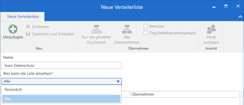Screen dimensions: 244x105
Task: Select Nur die gewählte Org.Einheit icon
Action: [x=96, y=29]
